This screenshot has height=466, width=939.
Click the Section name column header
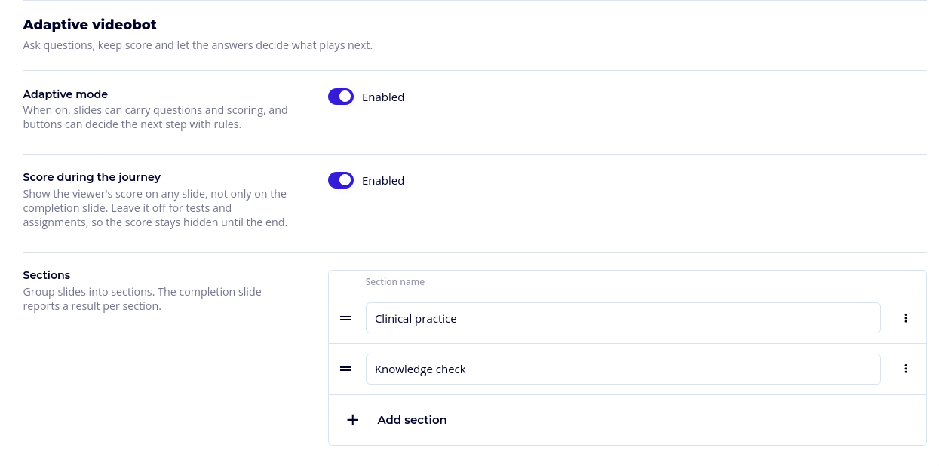(x=395, y=282)
